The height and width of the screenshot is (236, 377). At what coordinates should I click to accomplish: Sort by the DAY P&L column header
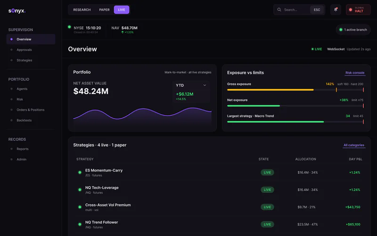355,159
